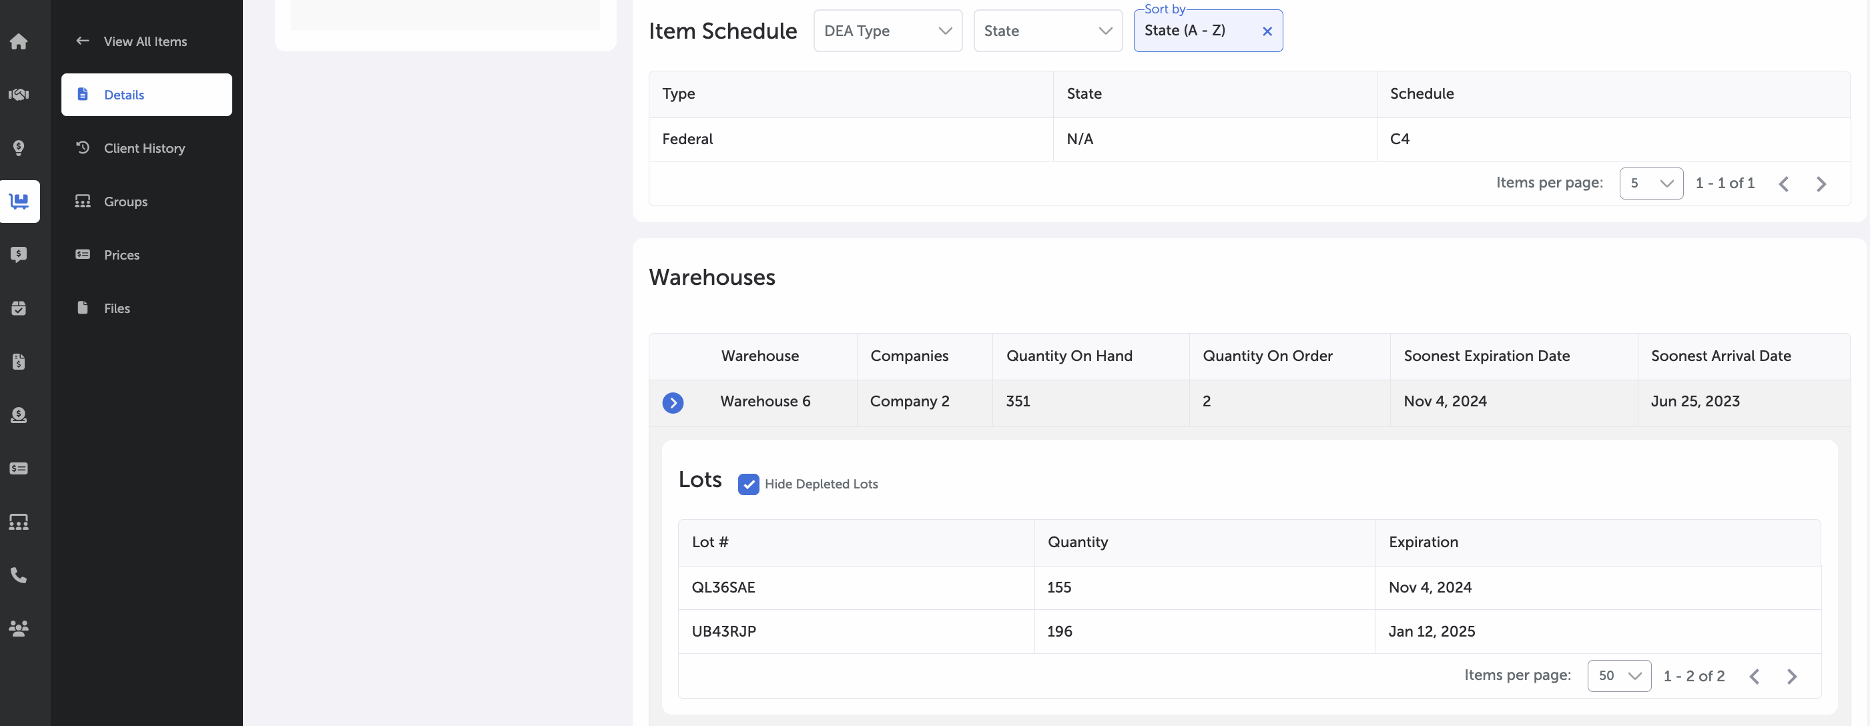Click quantity 196 in the Lots table
The image size is (1870, 726).
[1059, 632]
